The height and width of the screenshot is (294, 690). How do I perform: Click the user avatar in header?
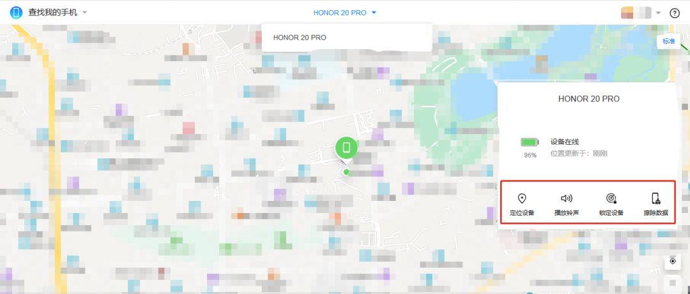pos(635,13)
